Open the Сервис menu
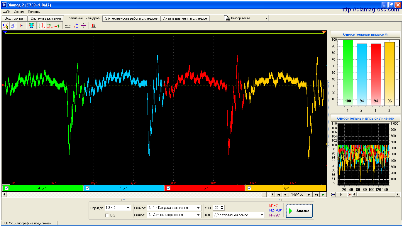Viewport: 403px width, 227px height. click(x=19, y=12)
